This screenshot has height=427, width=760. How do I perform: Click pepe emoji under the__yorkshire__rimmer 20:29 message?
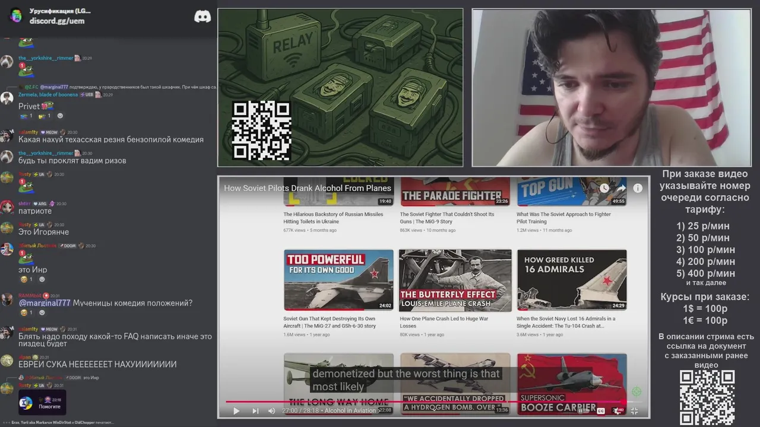click(x=26, y=71)
